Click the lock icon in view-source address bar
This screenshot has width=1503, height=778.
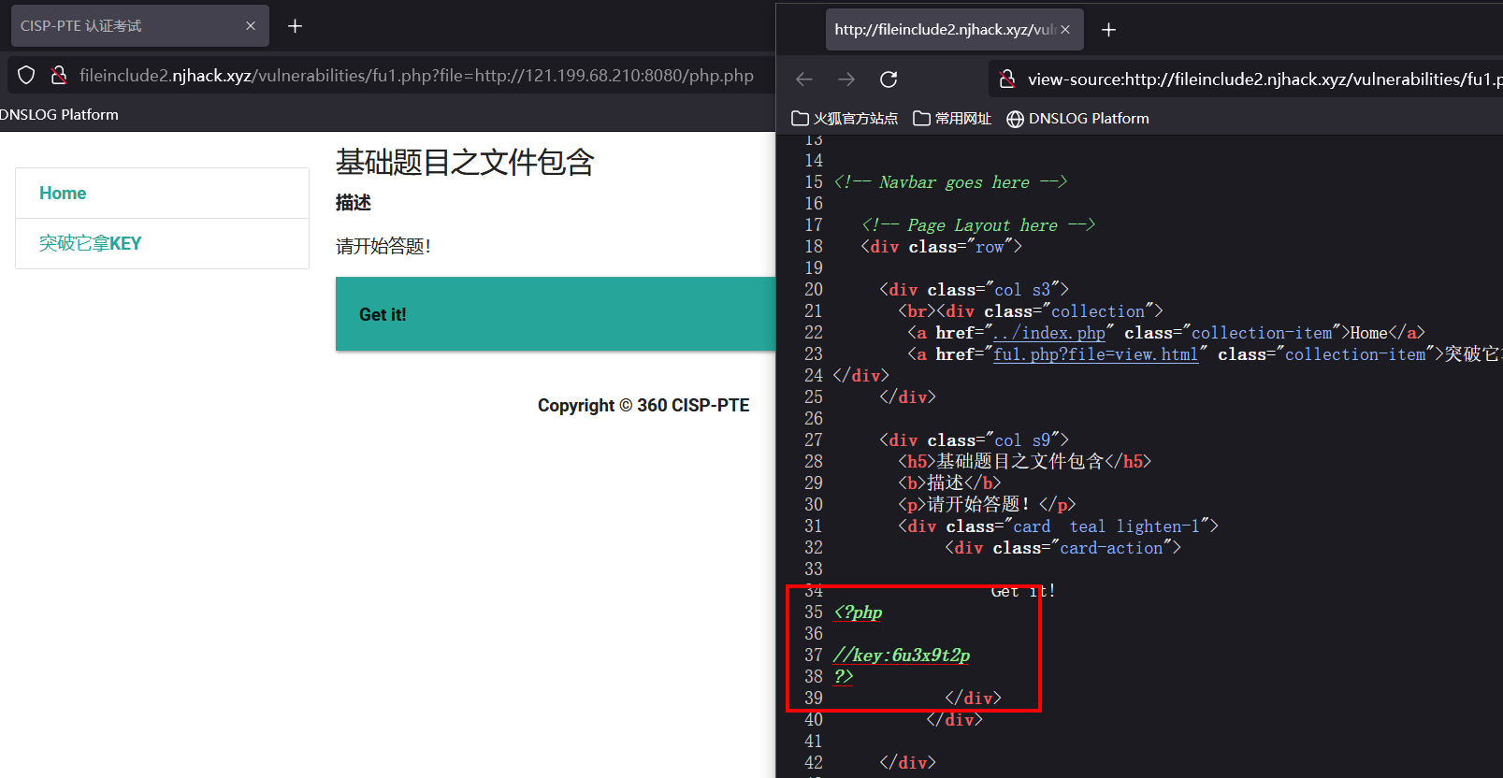coord(1007,79)
